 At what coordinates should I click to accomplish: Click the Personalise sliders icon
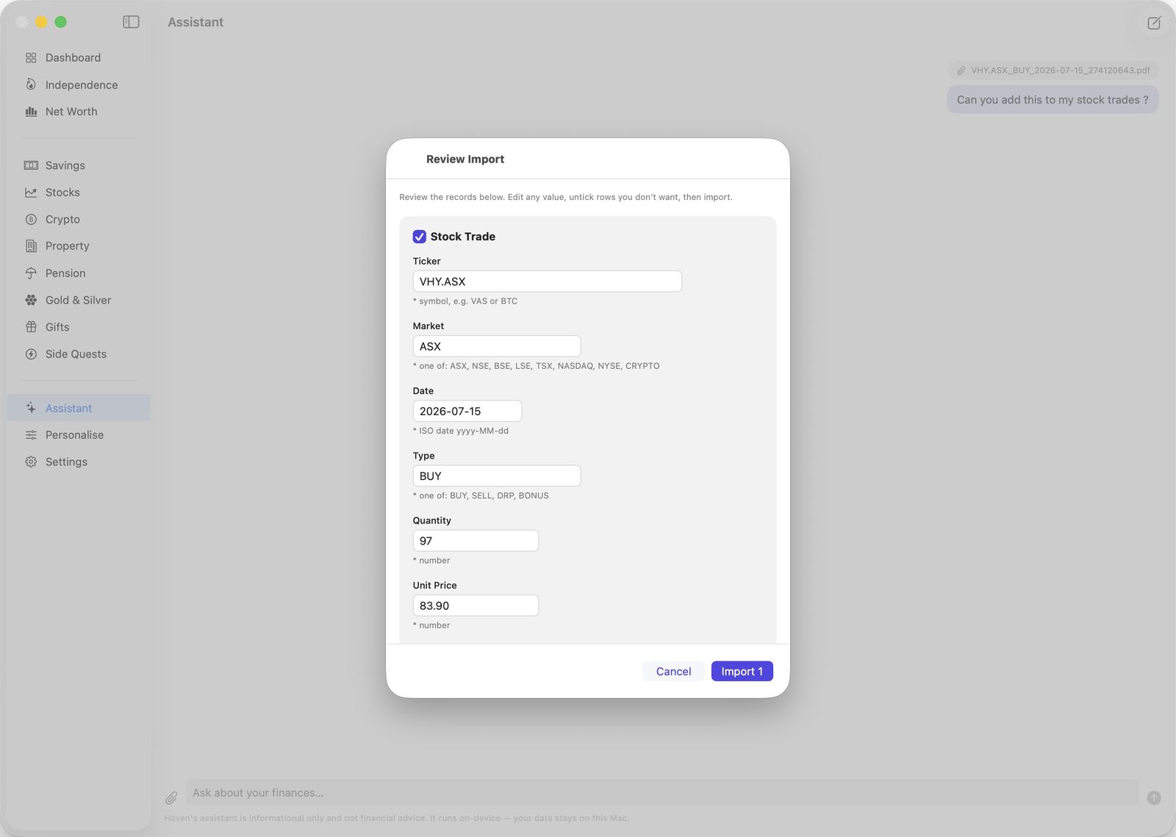pos(31,435)
